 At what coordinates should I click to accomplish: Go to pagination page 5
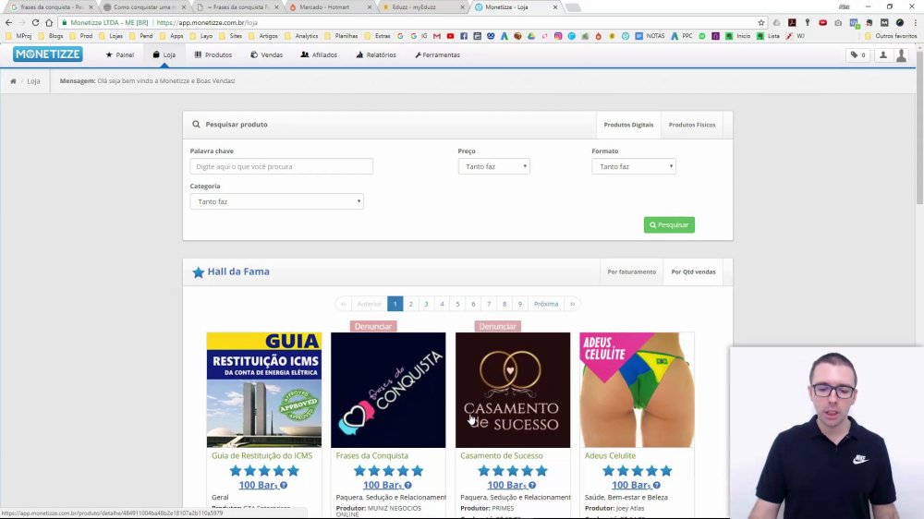coord(457,304)
